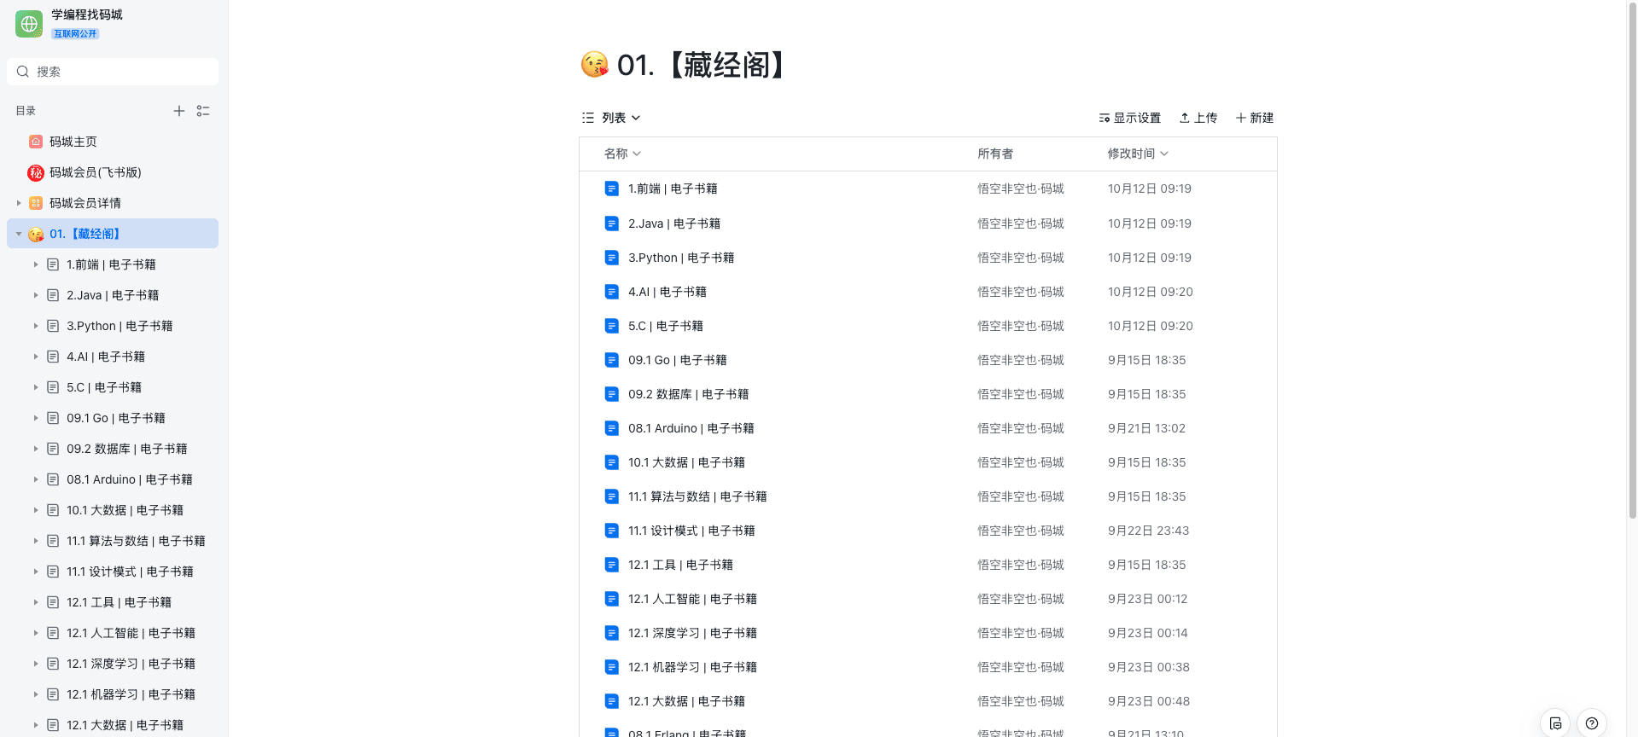
Task: Click the 互联网公开 badge under the wiki name
Action: click(x=75, y=34)
